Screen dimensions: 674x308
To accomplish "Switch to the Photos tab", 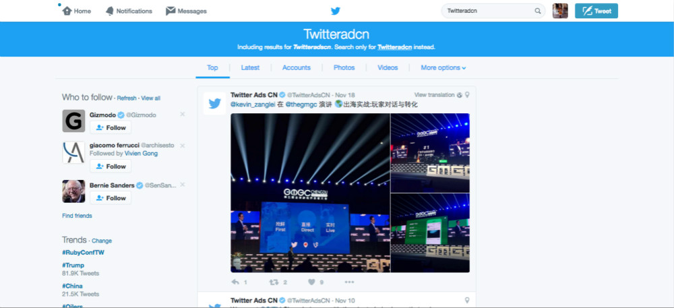I will (344, 67).
